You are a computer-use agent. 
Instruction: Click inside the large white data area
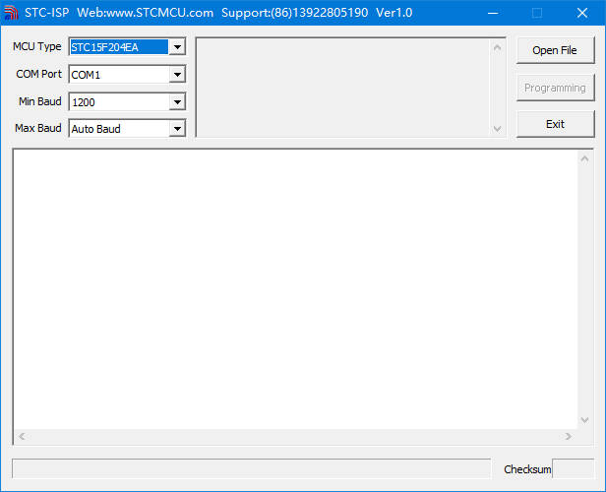tap(296, 289)
